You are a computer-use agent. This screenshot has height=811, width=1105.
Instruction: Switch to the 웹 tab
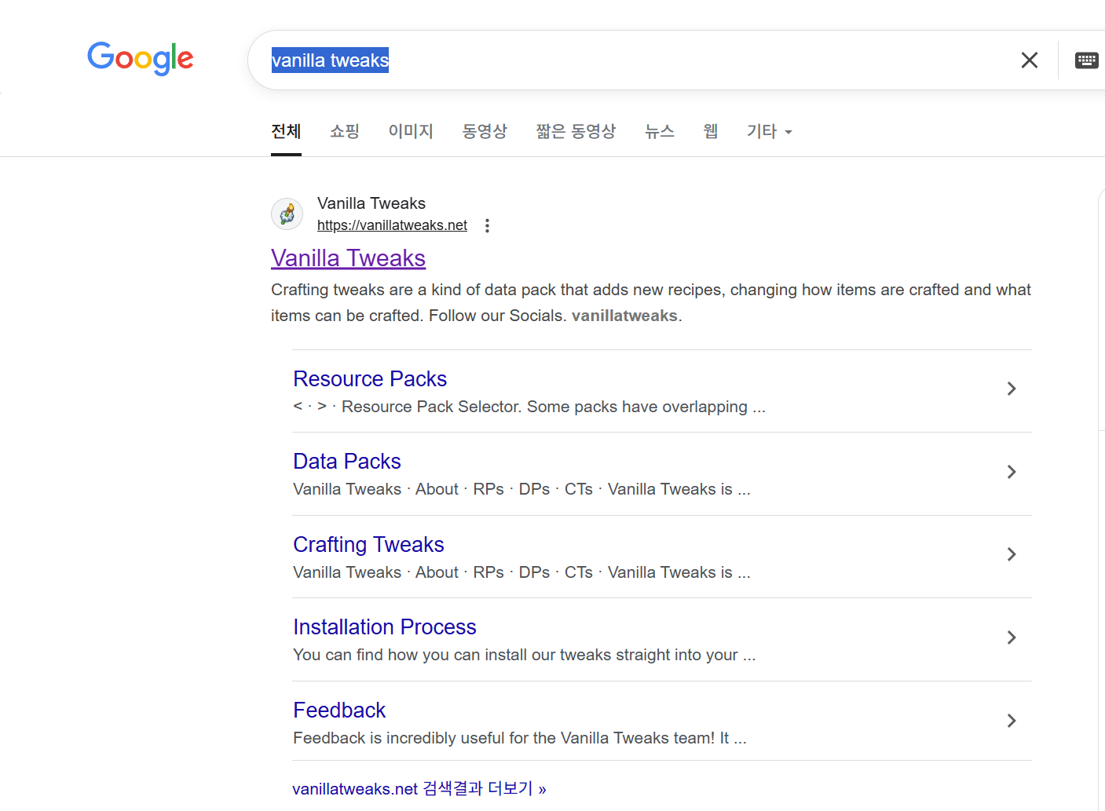[x=711, y=131]
